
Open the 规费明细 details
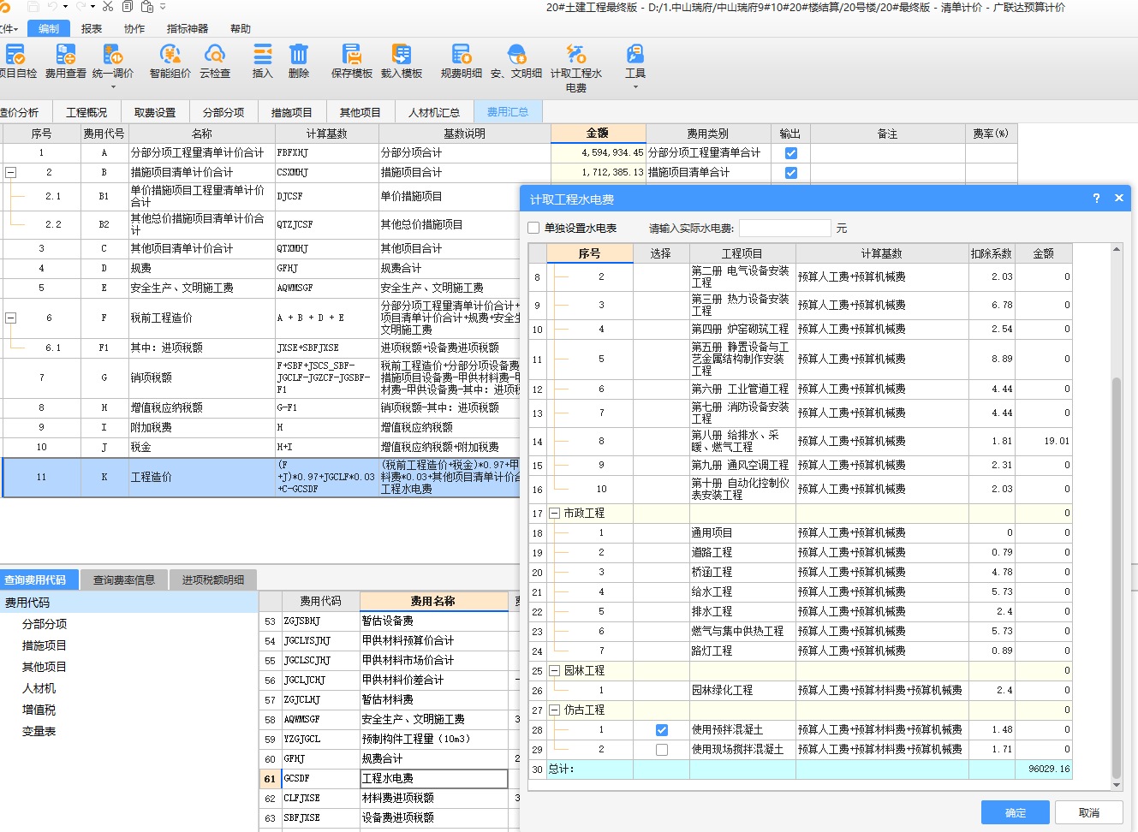point(462,62)
